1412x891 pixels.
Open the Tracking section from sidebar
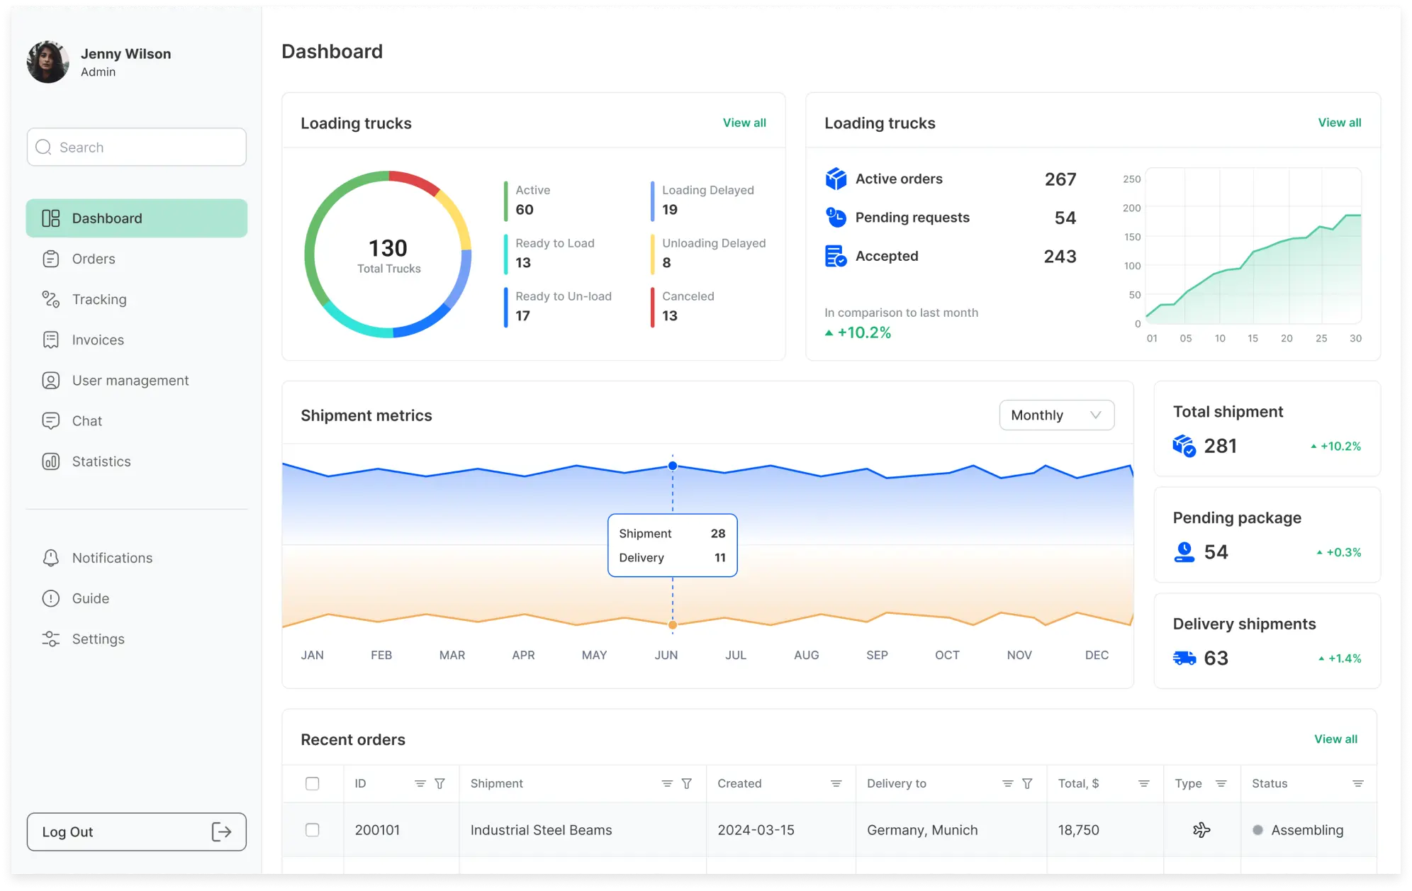tap(99, 299)
